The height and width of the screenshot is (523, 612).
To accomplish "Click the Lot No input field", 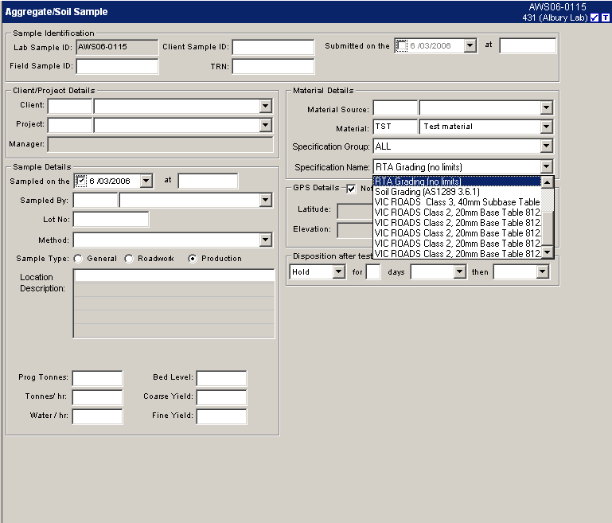I will pyautogui.click(x=111, y=219).
